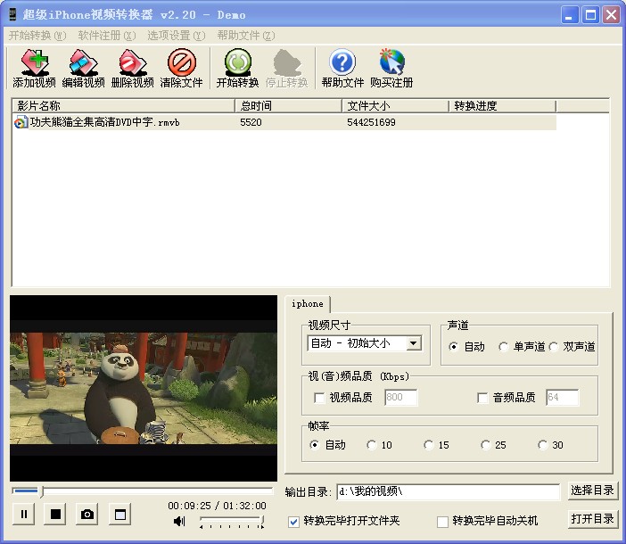
Task: Take a snapshot with the camera icon
Action: point(87,514)
